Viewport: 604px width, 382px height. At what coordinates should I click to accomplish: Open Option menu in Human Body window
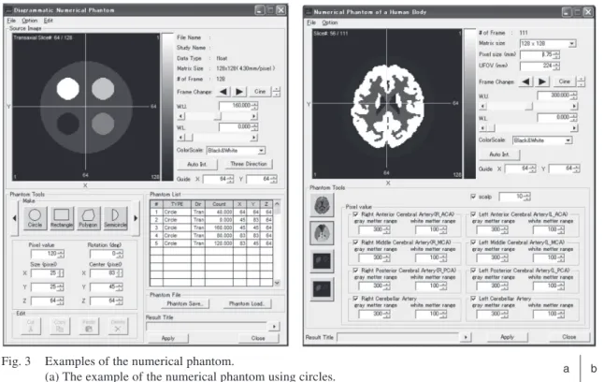(330, 22)
